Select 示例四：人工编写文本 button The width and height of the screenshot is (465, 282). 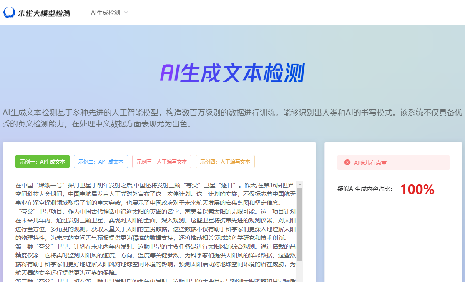[x=225, y=161]
